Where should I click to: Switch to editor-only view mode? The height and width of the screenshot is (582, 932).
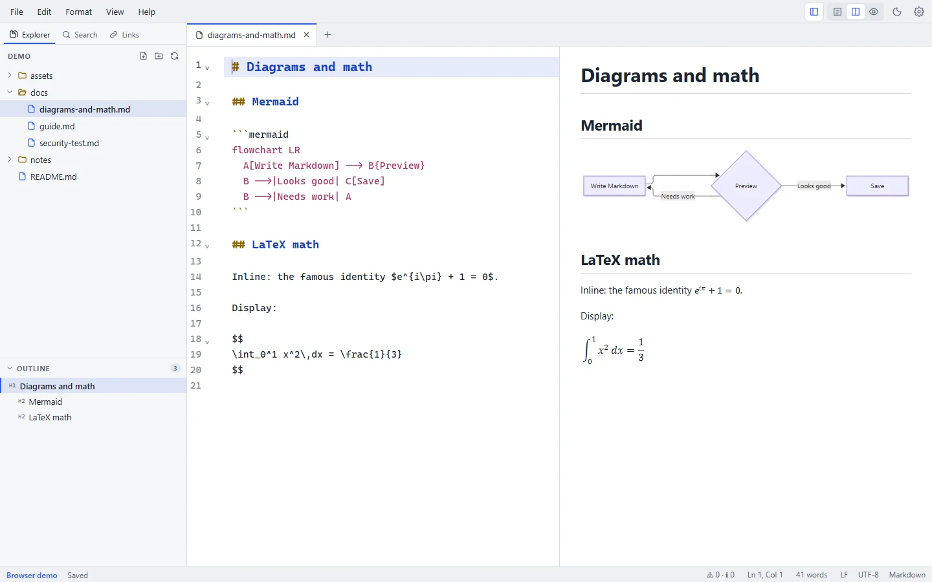[x=838, y=12]
